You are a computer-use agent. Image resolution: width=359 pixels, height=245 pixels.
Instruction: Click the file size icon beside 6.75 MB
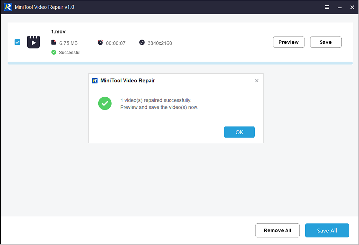pos(54,42)
